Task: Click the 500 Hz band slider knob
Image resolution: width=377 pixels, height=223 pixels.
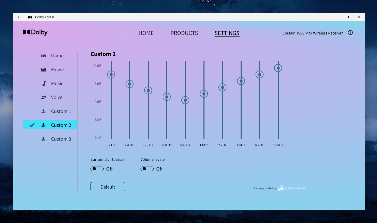Action: tap(185, 100)
